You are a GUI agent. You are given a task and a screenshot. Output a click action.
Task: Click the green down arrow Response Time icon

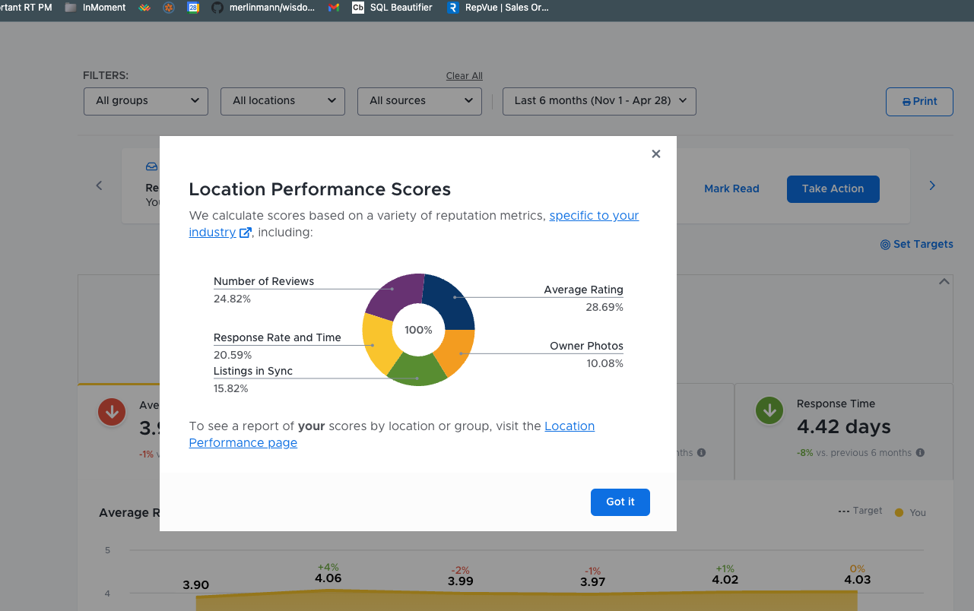tap(769, 411)
